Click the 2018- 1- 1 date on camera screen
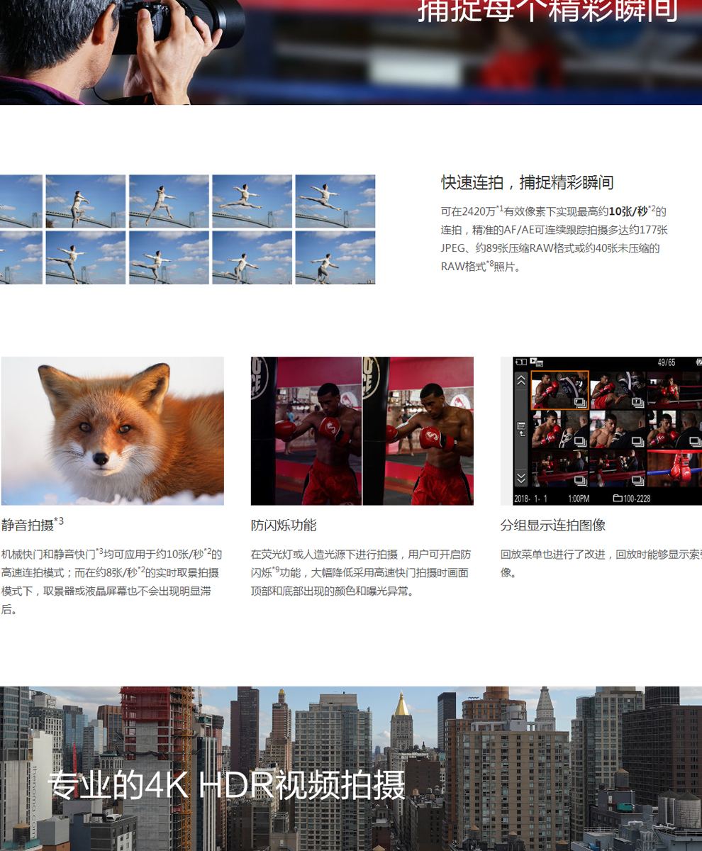 (530, 499)
